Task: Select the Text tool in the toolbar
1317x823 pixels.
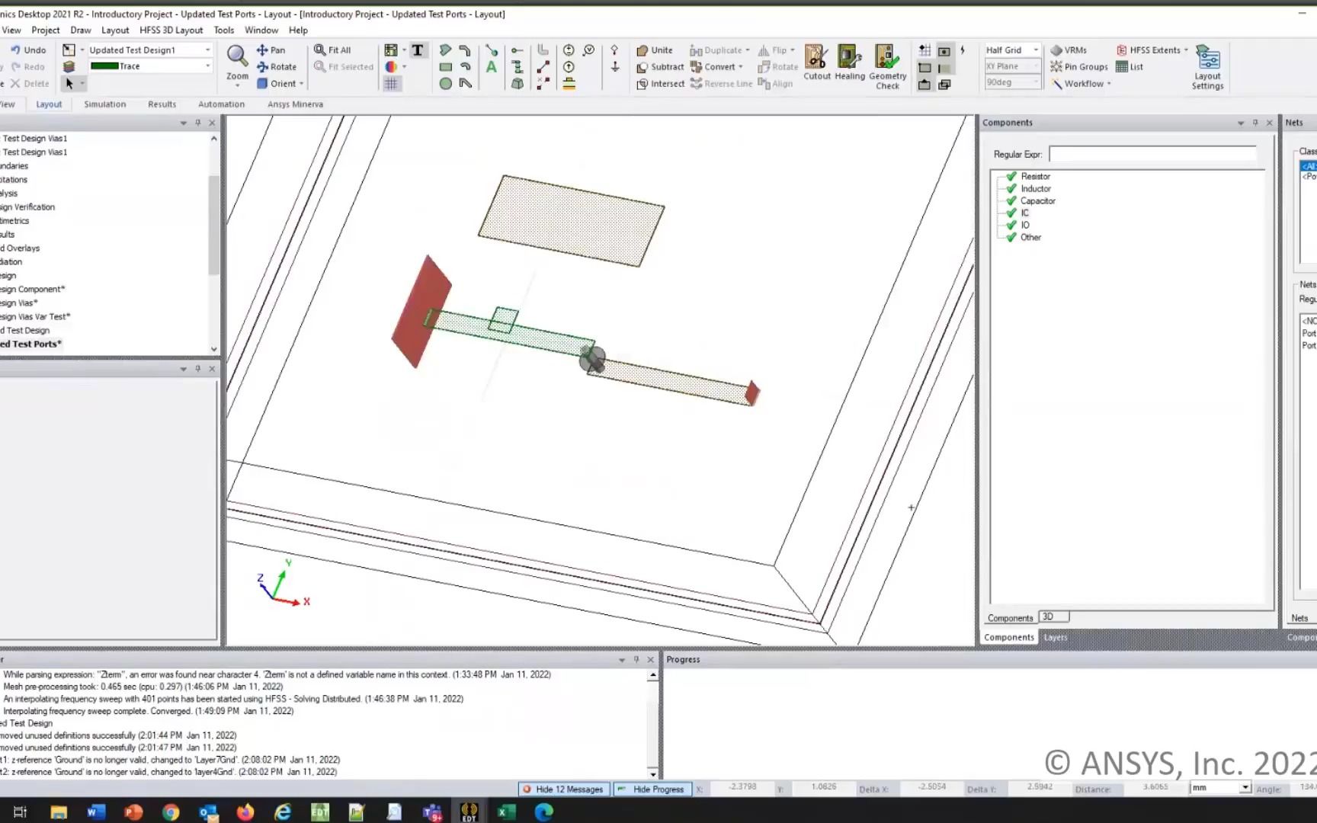Action: point(418,50)
